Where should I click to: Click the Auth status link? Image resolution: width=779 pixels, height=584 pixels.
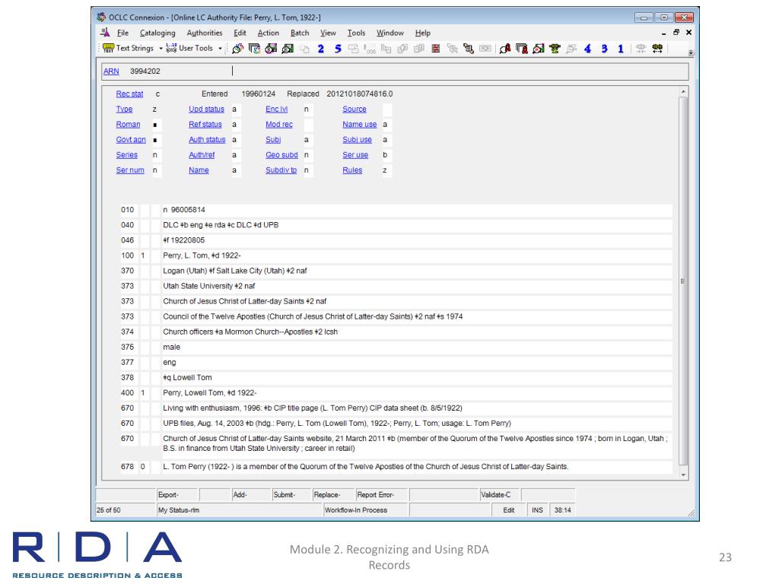pos(207,140)
